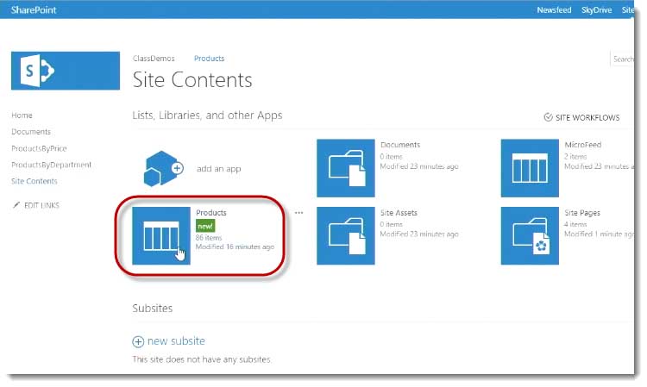Click the add an app text link

[x=219, y=169]
